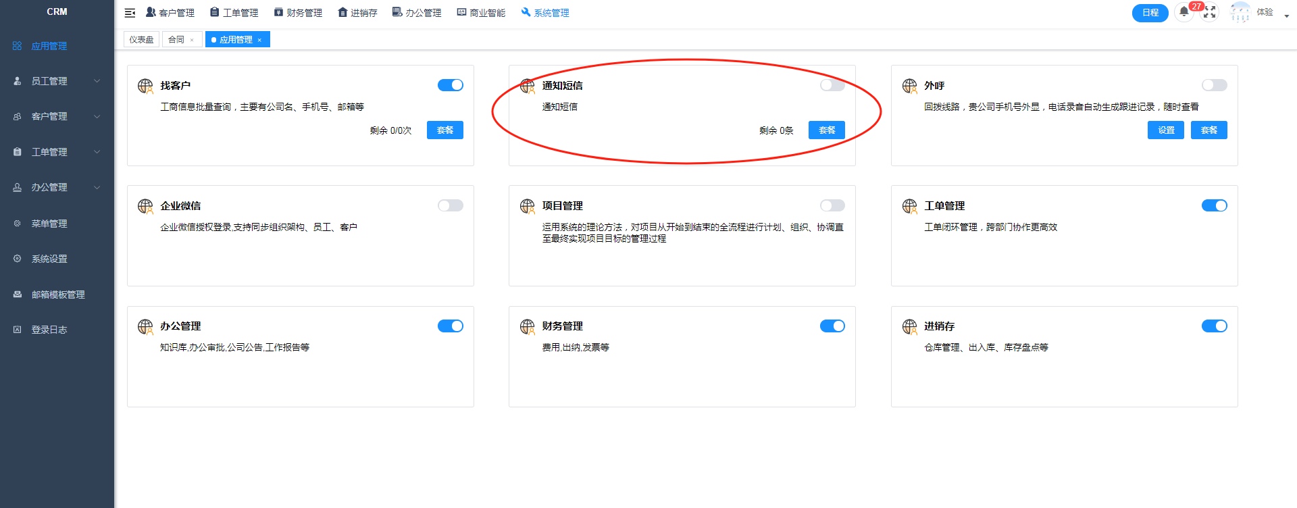Close the 合同 tab
This screenshot has height=508, width=1297.
click(x=192, y=41)
